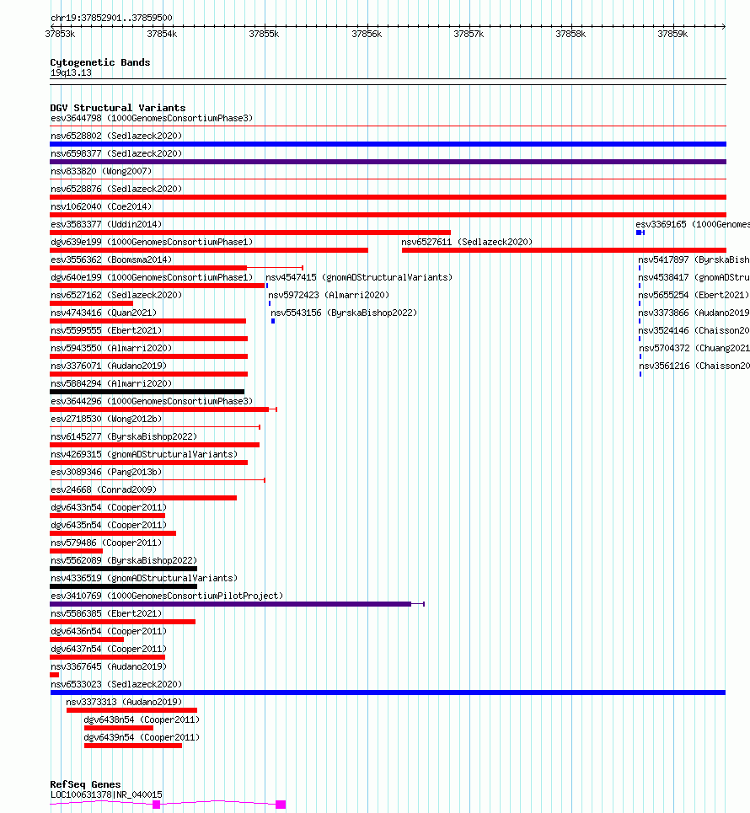Open nsv3373866 (Audano2019) label
This screenshot has width=750, height=813.
694,312
